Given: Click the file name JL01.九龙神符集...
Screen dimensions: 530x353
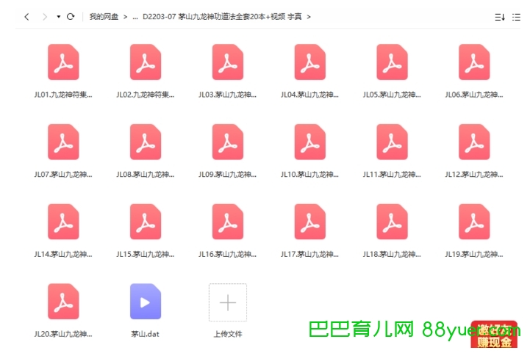Looking at the screenshot, I should coord(63,95).
